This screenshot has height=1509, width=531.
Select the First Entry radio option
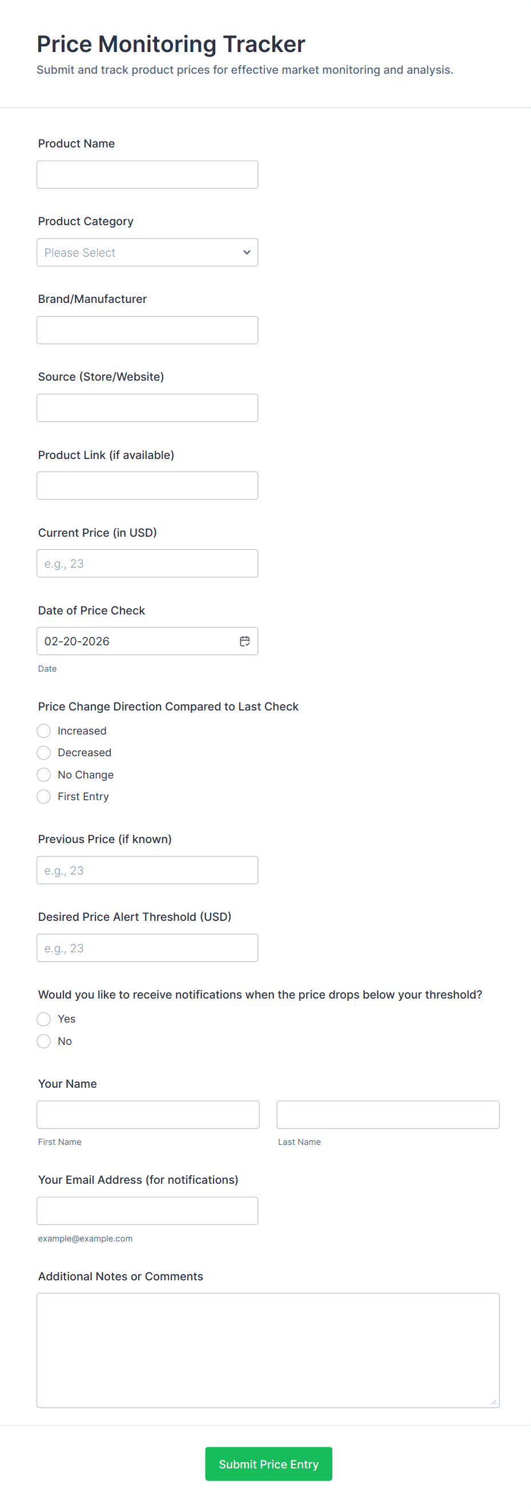point(44,796)
